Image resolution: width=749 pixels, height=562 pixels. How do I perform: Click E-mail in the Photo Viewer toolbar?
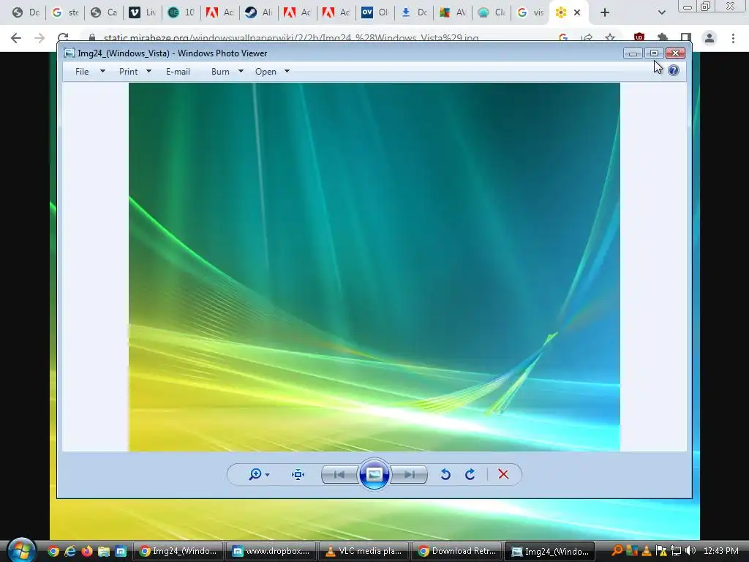[178, 72]
